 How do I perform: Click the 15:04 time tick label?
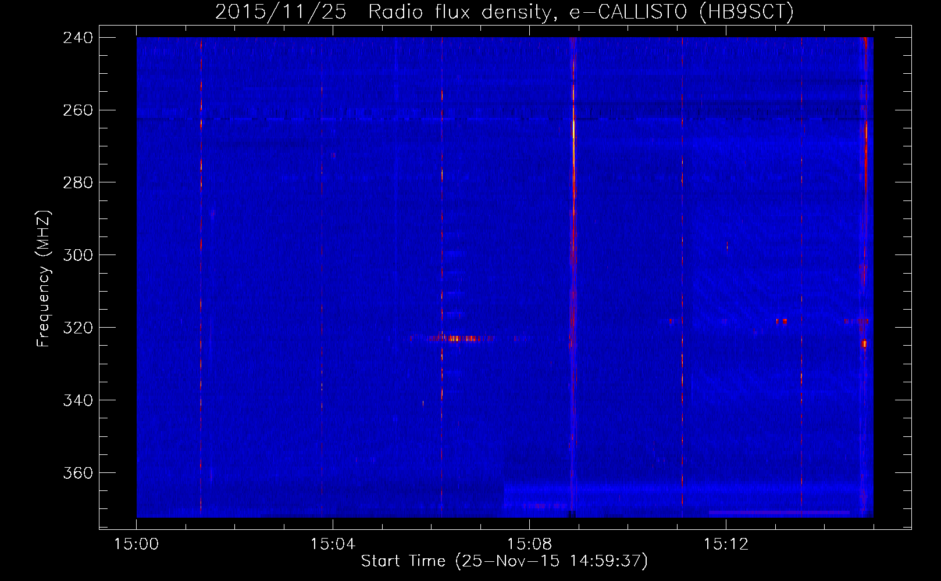click(x=333, y=544)
